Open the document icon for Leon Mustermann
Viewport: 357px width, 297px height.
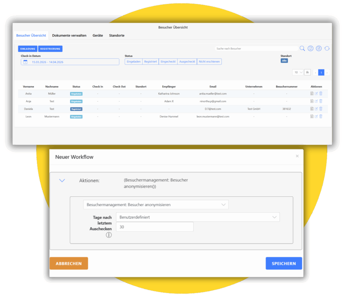[x=312, y=117]
